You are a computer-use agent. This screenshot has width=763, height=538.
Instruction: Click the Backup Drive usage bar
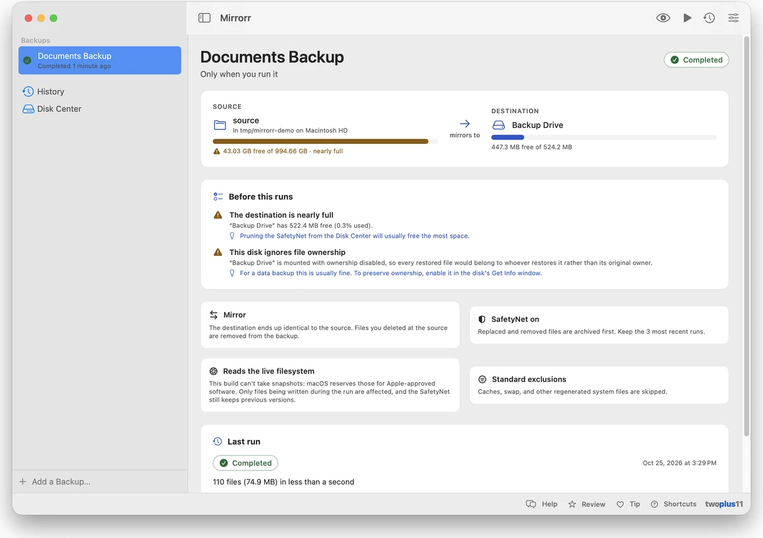pos(604,137)
